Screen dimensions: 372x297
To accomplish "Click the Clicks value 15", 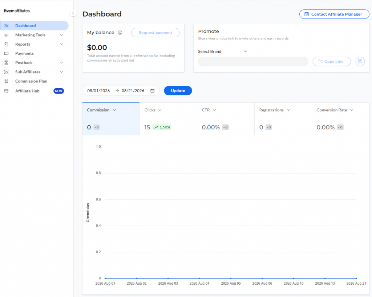I will 147,127.
